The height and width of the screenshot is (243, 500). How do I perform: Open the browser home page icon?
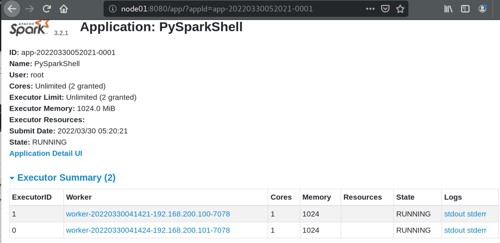pyautogui.click(x=64, y=9)
